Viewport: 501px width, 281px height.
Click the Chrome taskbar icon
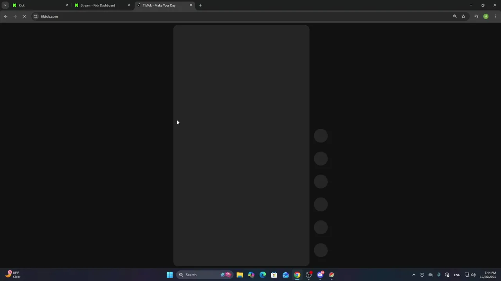(x=297, y=275)
